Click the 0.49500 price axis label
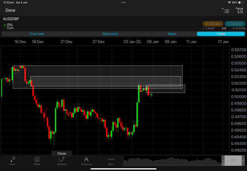 click(x=239, y=130)
